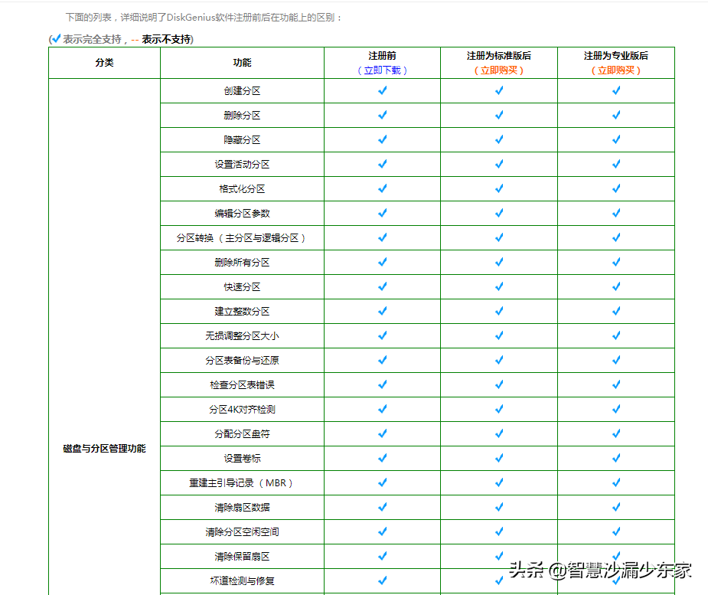Image resolution: width=708 pixels, height=595 pixels.
Task: Click 设置卷标 checkmark in 专业版 column
Action: [x=616, y=458]
